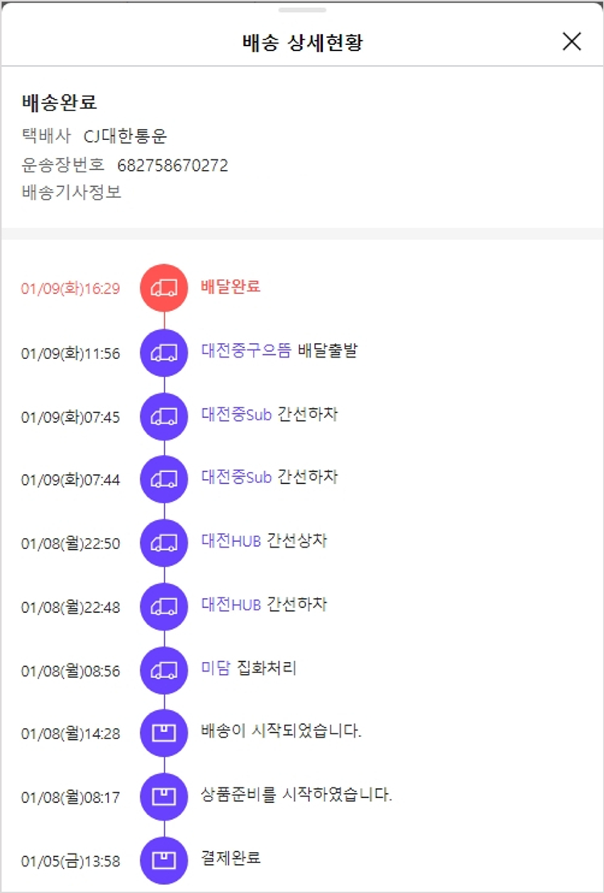Open the 미담 pickup location link

[x=216, y=668]
